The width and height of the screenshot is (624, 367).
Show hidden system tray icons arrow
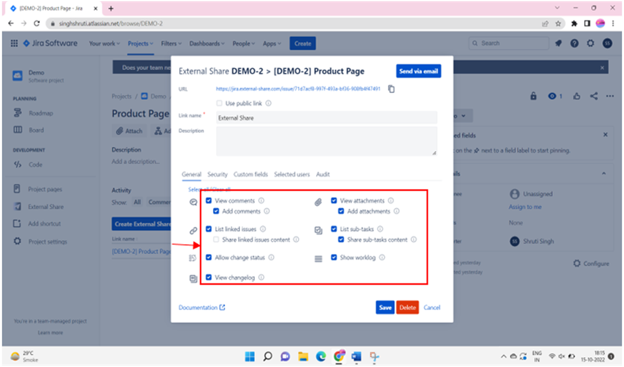click(x=503, y=356)
